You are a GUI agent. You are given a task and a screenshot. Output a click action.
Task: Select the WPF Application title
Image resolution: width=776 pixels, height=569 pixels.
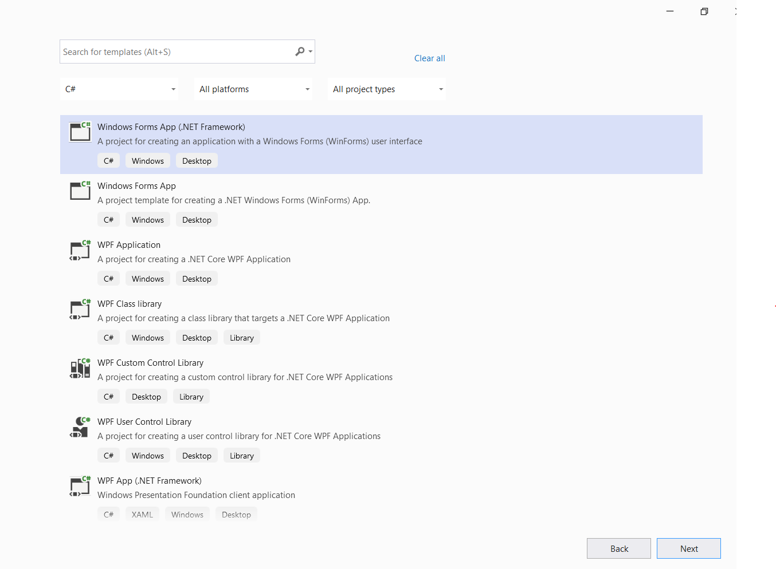pyautogui.click(x=129, y=245)
